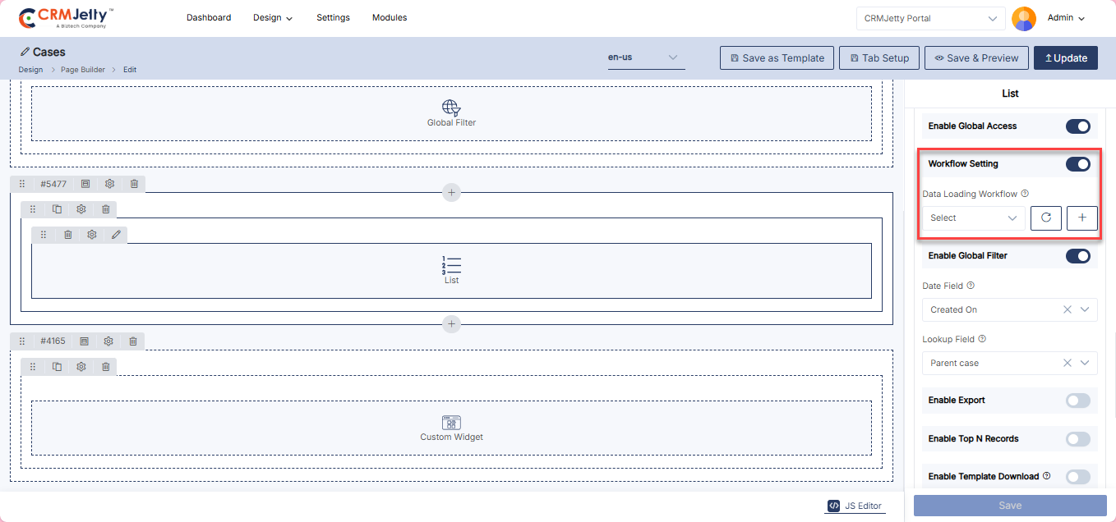Clear the Created On date field value
Screen dimensions: 1116x522
pos(1068,309)
